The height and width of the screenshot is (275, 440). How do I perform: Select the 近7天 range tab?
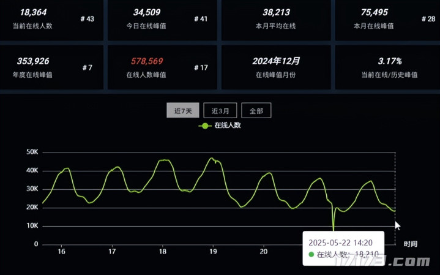coord(183,110)
